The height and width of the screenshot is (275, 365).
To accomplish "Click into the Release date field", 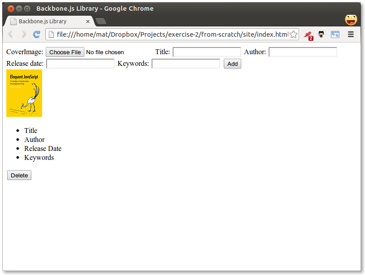I will click(81, 64).
